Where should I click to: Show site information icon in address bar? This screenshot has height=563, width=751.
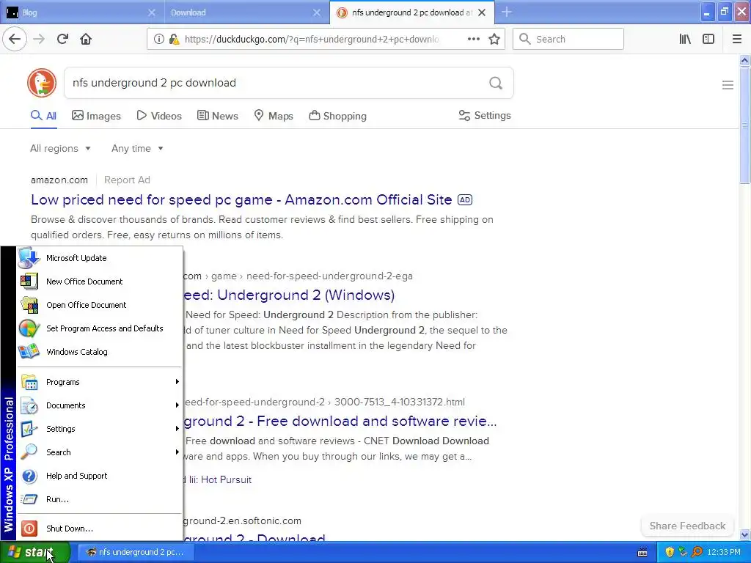point(158,39)
